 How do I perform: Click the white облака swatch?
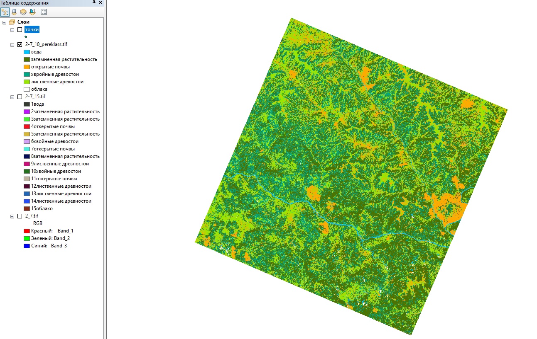tap(27, 90)
